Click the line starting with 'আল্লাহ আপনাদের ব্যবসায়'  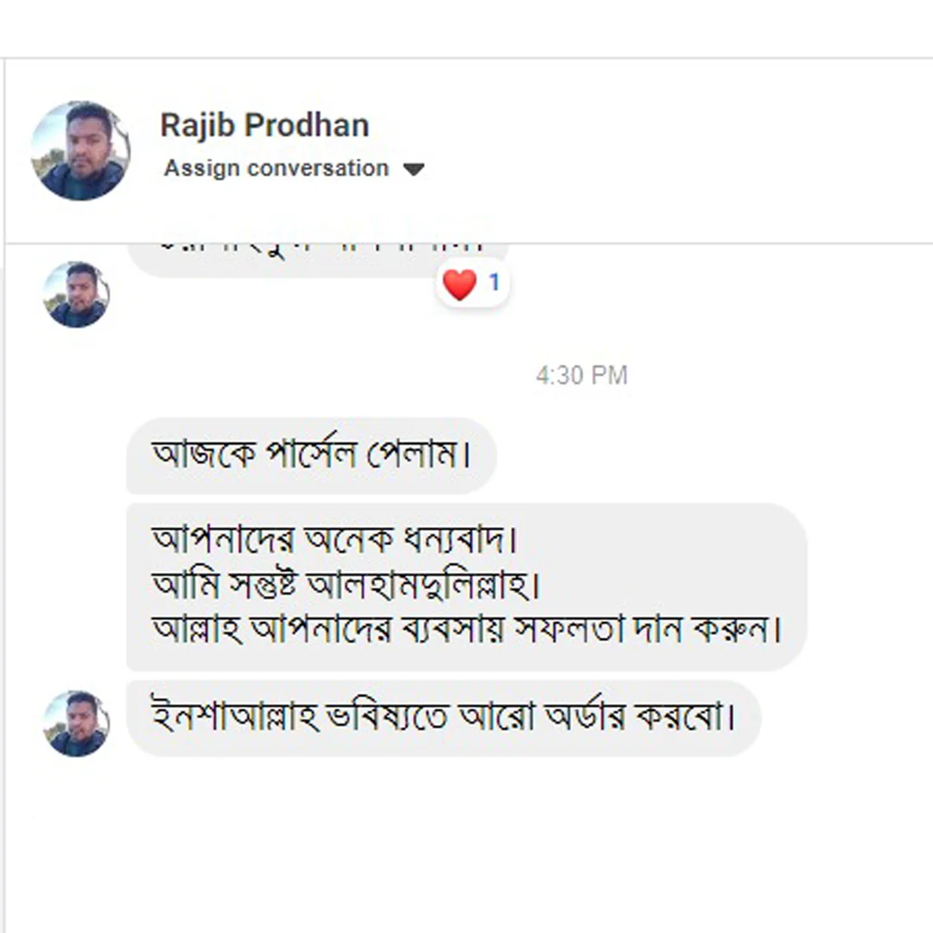pos(466,630)
